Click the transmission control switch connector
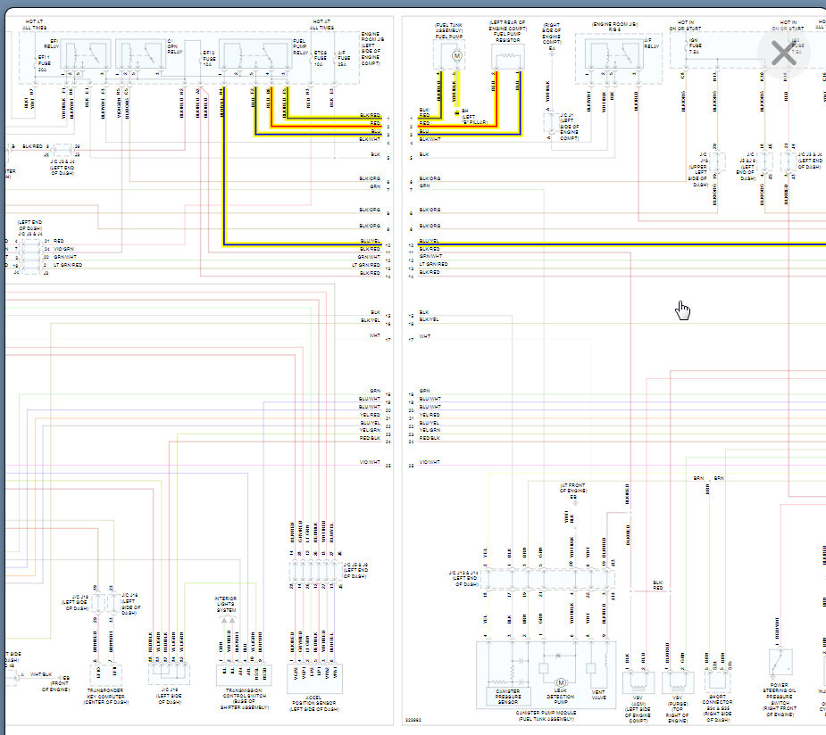The image size is (826, 735). 244,675
